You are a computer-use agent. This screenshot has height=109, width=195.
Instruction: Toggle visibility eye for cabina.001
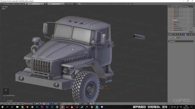pyautogui.click(x=188, y=22)
